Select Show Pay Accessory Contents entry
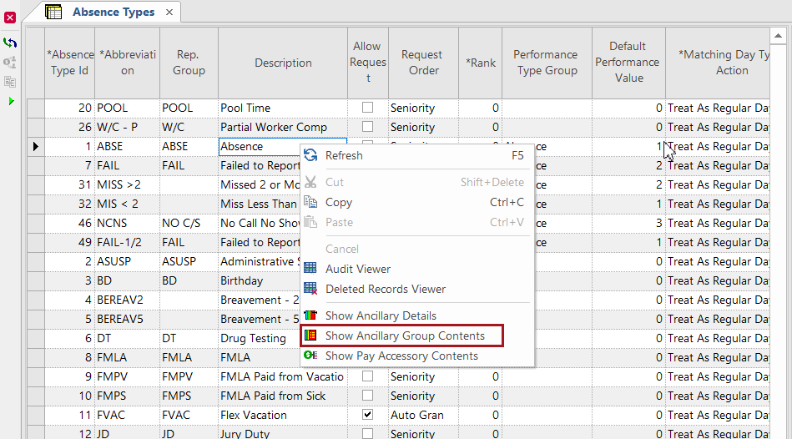This screenshot has width=792, height=439. pos(417,356)
